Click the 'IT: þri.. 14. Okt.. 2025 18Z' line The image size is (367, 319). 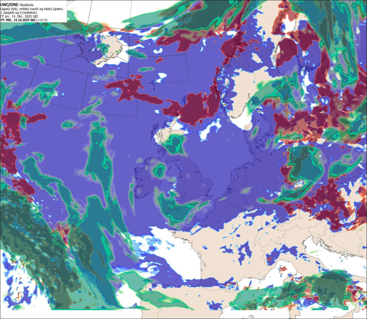tap(19, 16)
